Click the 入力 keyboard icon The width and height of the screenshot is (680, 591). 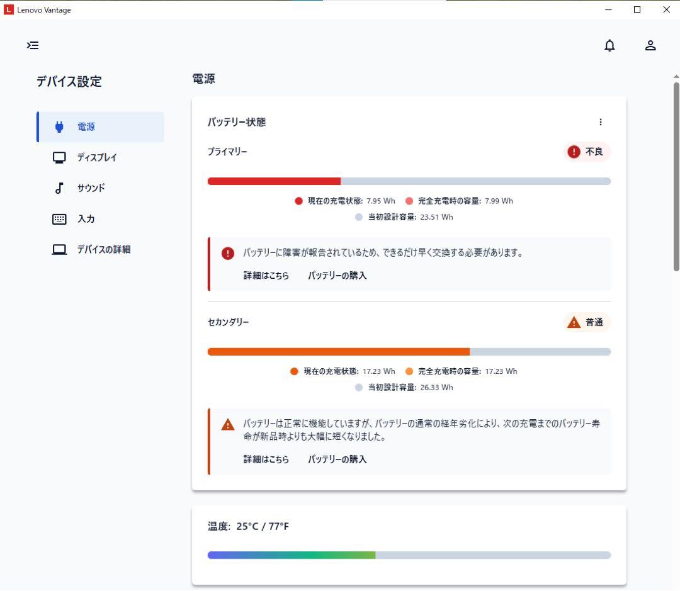tap(59, 219)
